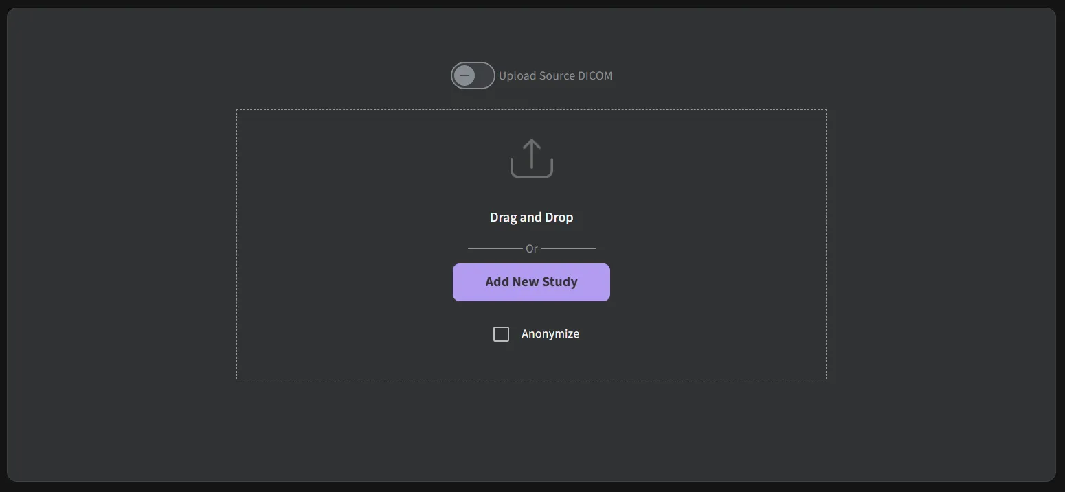Click the 'Upload Source DICOM' label text

click(555, 76)
